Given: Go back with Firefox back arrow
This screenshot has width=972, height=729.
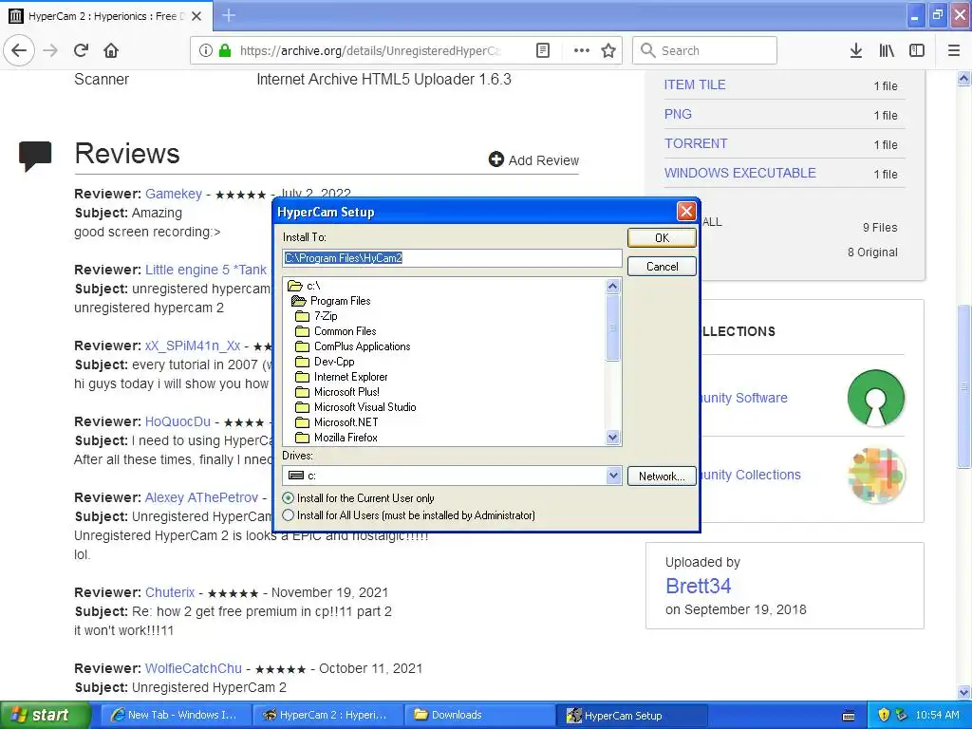Looking at the screenshot, I should pyautogui.click(x=19, y=51).
